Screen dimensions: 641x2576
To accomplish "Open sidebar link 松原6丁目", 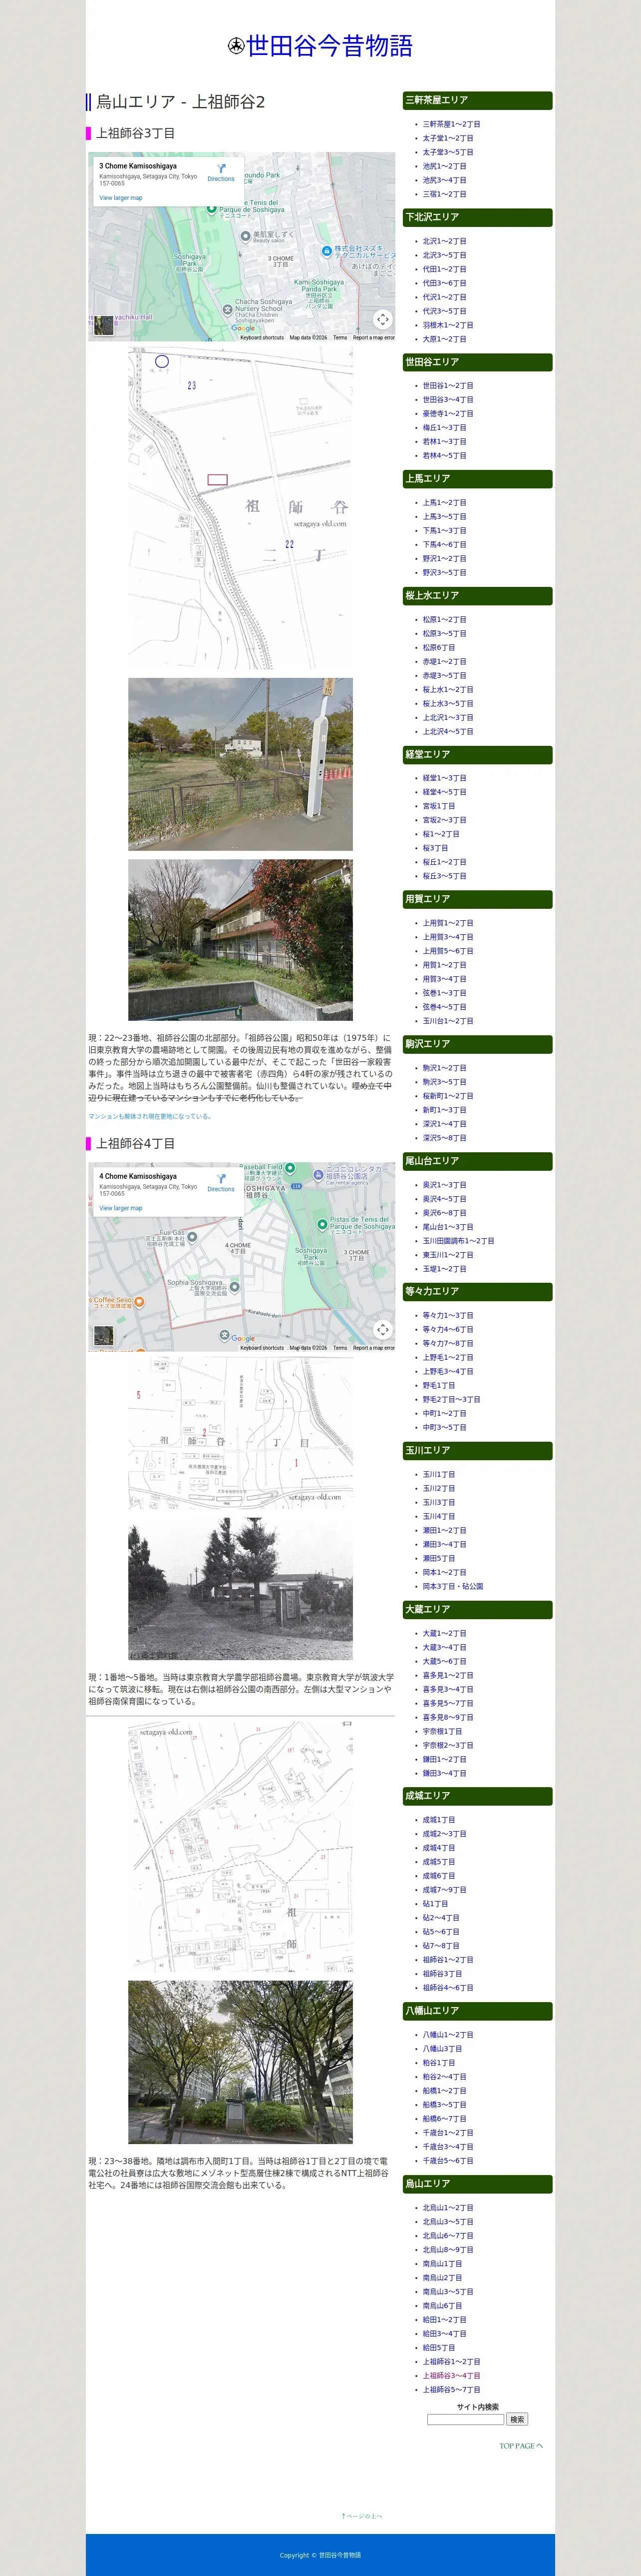I will coord(438,648).
